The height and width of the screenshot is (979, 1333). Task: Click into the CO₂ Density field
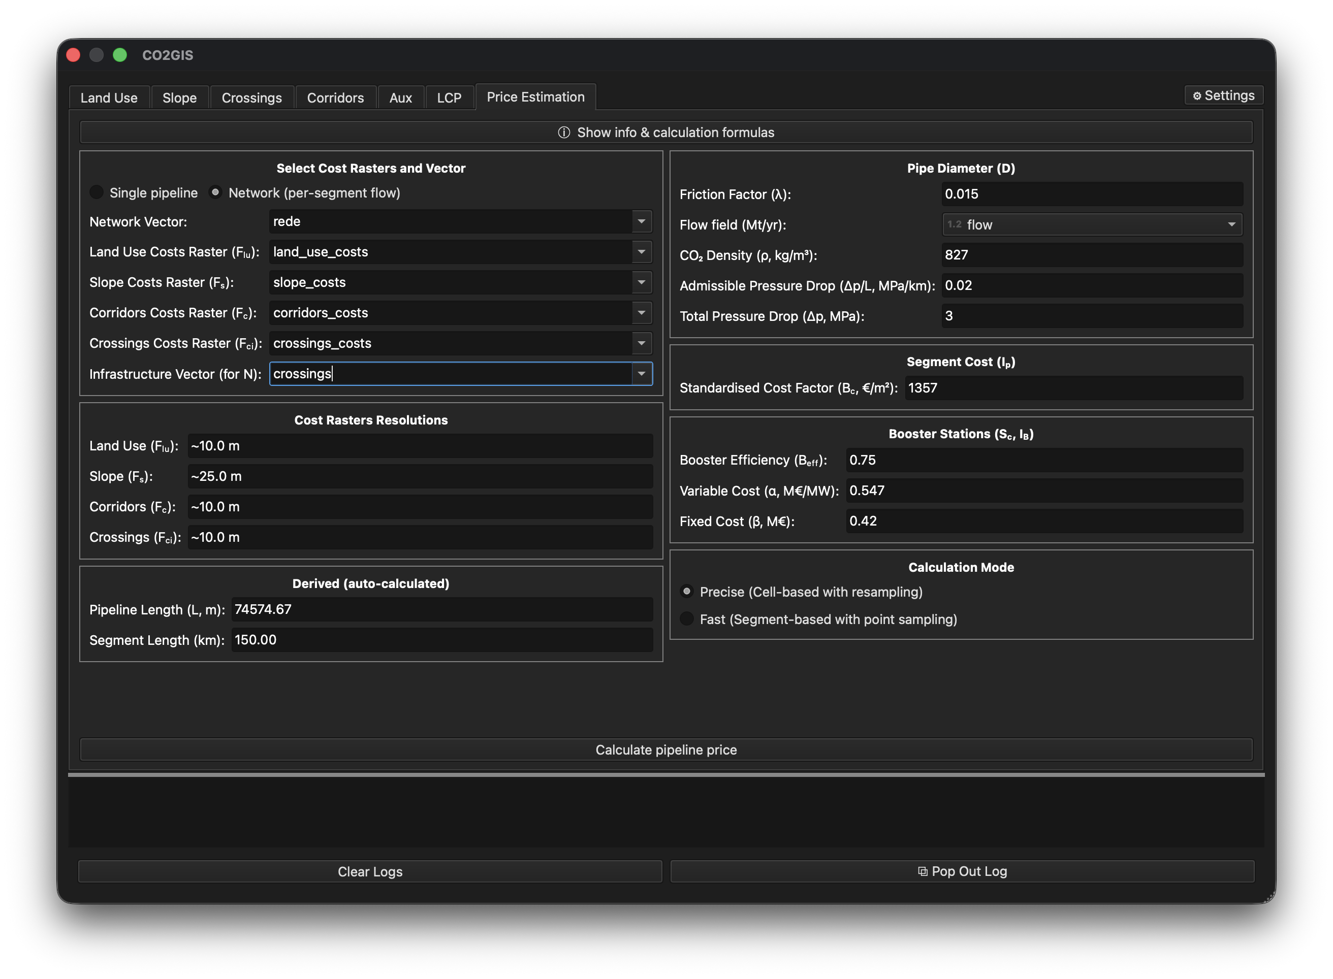click(x=1092, y=255)
